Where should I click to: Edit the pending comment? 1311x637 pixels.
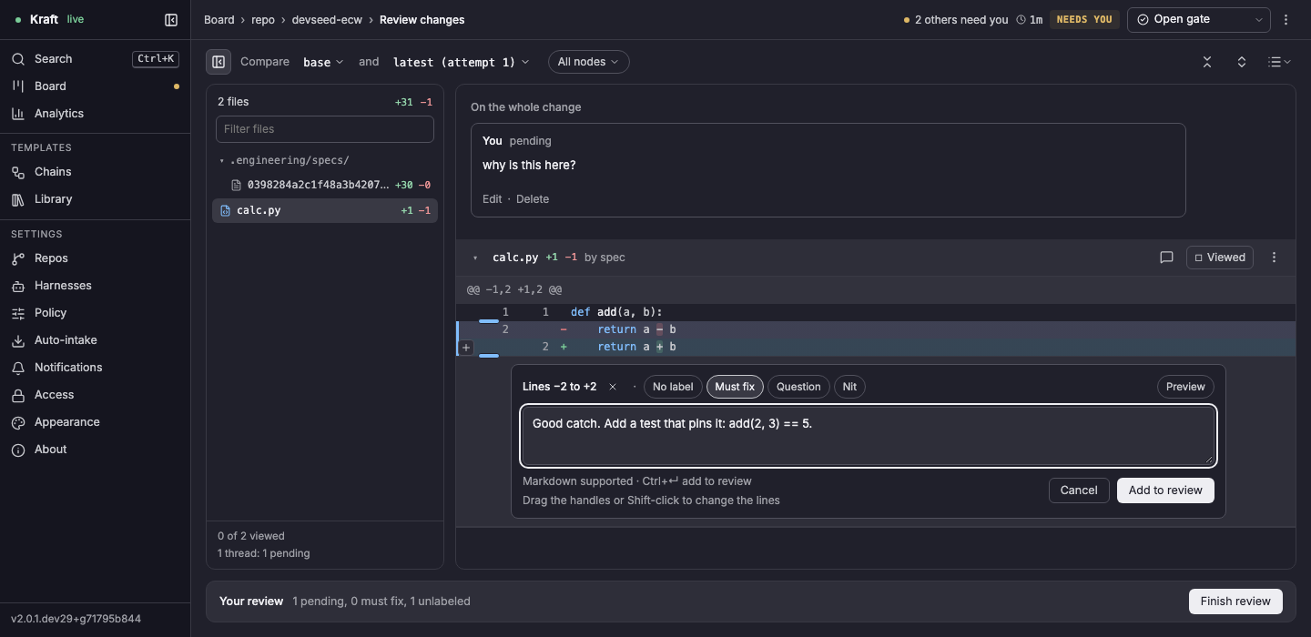click(x=492, y=199)
